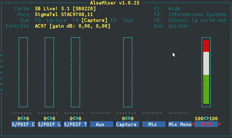
Task: Select the S/PDIF C channel label
Action: click(x=23, y=124)
